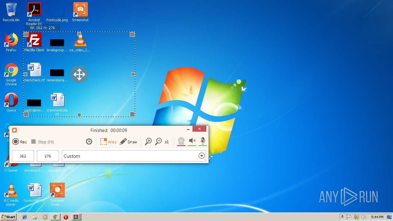Toggle system audio speaker icon
The image size is (393, 221).
tap(192, 141)
